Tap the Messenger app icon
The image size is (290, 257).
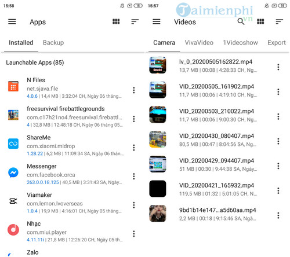click(13, 172)
